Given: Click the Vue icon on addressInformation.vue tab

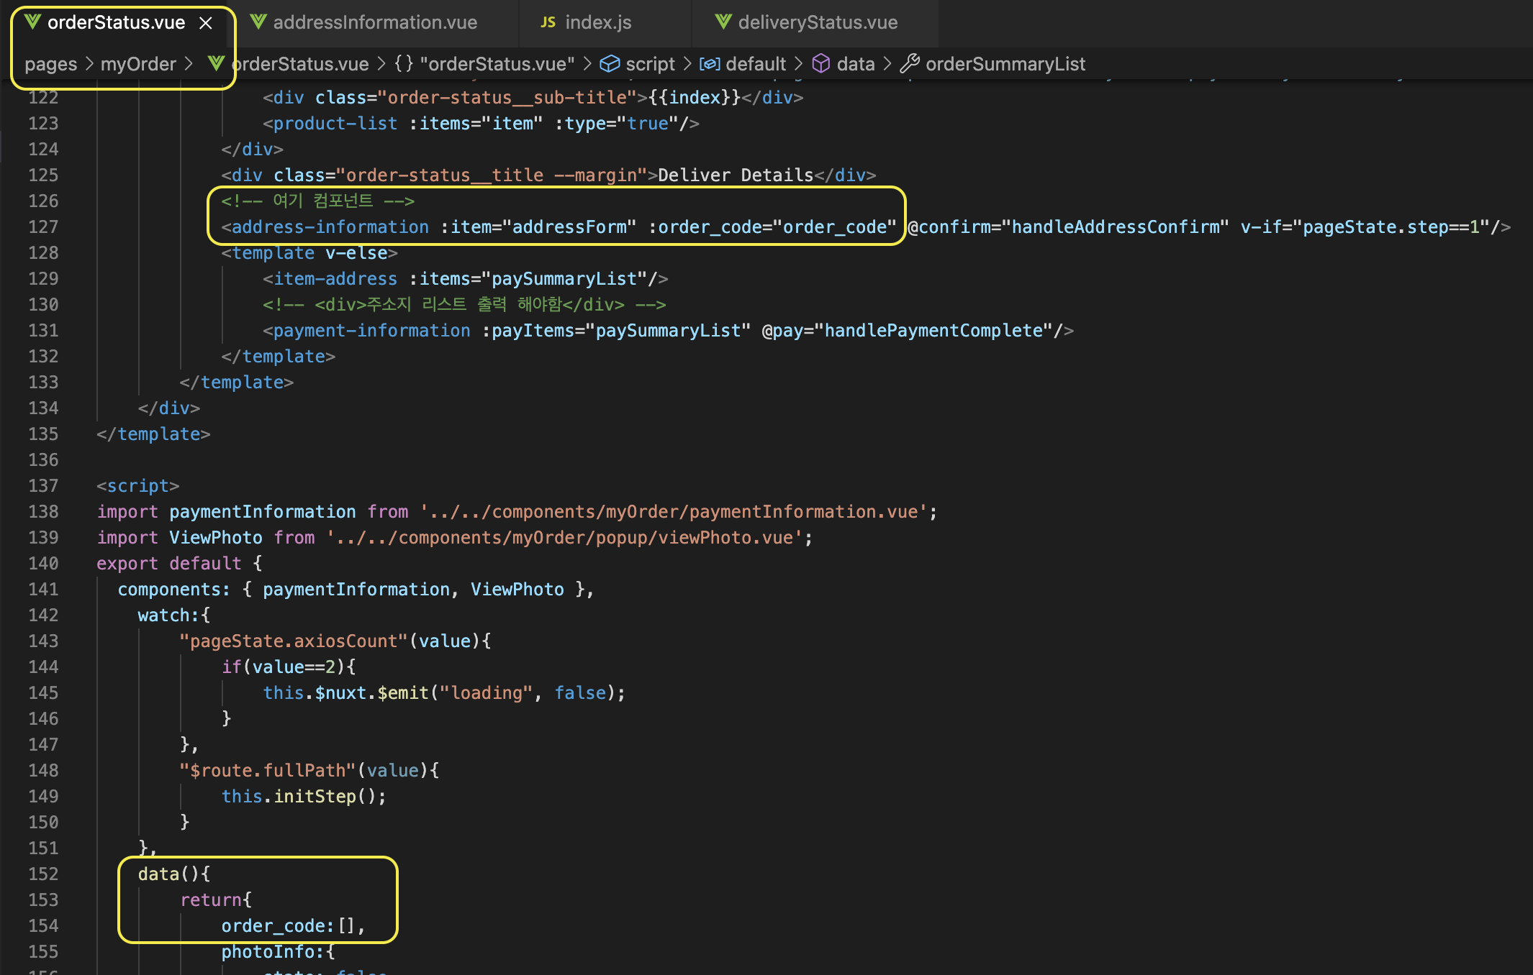Looking at the screenshot, I should [258, 22].
